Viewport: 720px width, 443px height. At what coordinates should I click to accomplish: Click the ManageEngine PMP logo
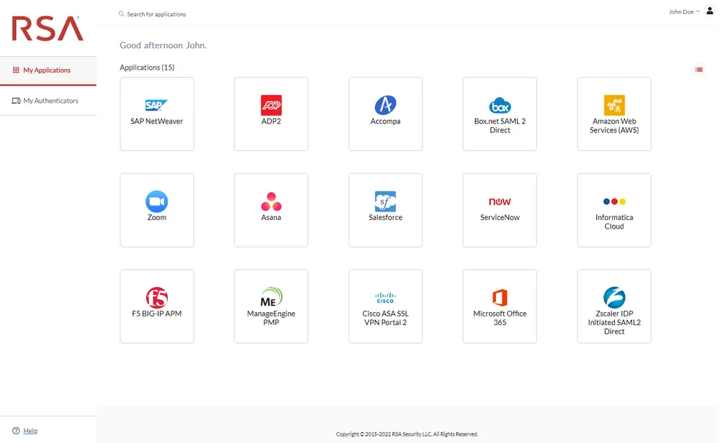(x=271, y=297)
